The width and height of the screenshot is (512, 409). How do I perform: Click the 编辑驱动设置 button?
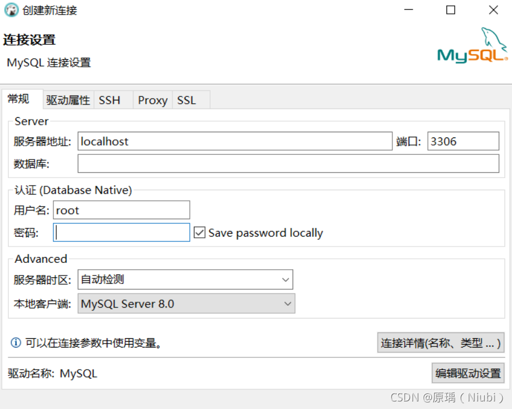[x=468, y=373]
